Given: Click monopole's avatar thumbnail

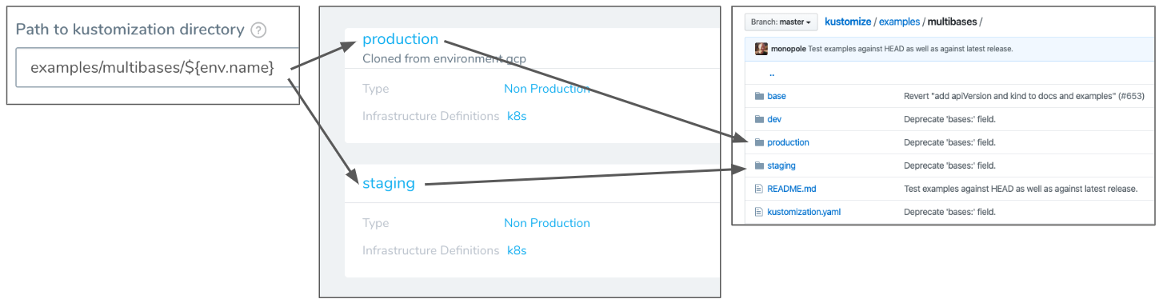Looking at the screenshot, I should [x=761, y=49].
